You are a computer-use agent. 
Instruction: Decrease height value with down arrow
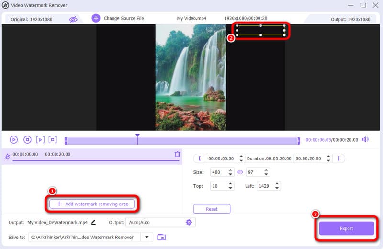click(x=266, y=174)
